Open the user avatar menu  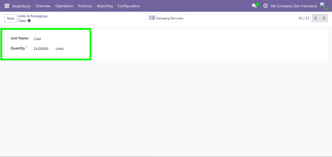point(324,6)
